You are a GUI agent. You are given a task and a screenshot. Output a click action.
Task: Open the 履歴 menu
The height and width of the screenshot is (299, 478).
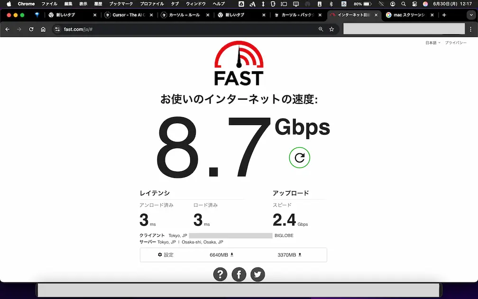98,4
